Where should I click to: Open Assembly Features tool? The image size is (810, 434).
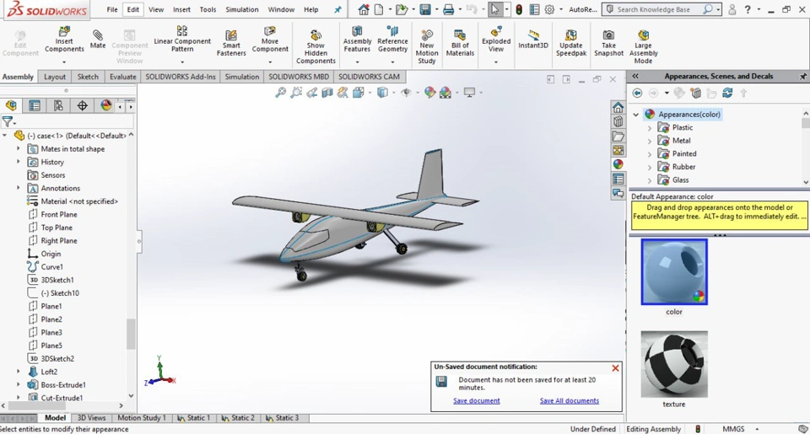pyautogui.click(x=357, y=40)
